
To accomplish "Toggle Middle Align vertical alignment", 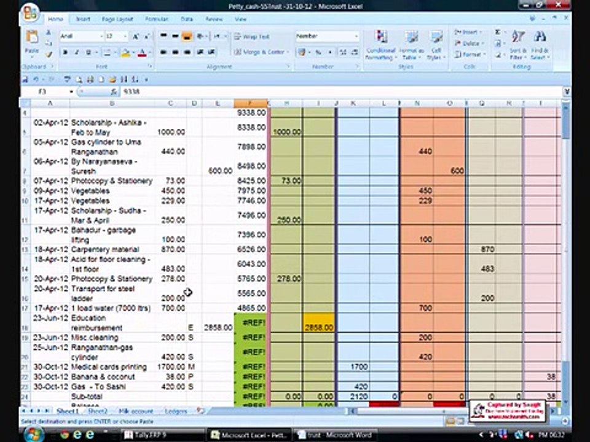I will [175, 36].
